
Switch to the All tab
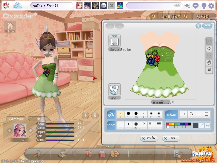[x=39, y=119]
